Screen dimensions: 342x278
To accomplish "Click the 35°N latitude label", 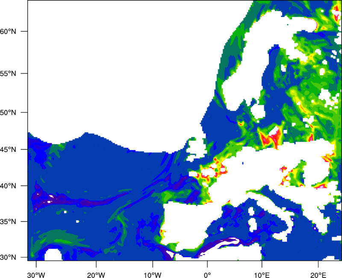I will (8, 222).
